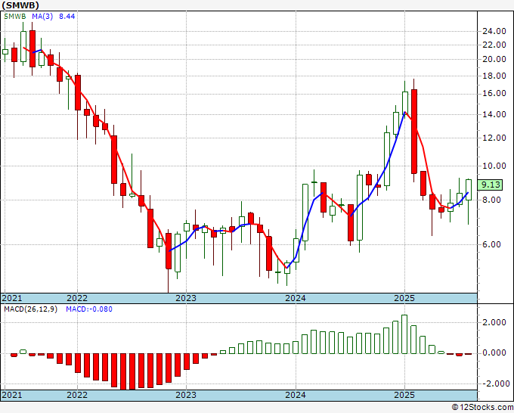Click the 8.00 price axis label
514x413 pixels.
click(491, 200)
